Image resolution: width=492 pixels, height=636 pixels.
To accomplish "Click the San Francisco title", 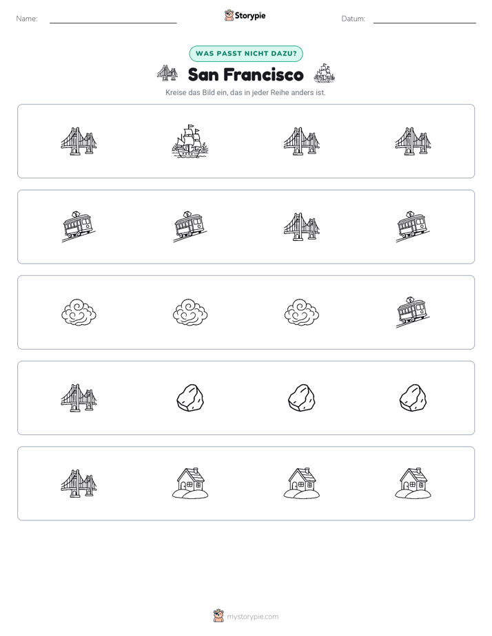I will point(246,74).
